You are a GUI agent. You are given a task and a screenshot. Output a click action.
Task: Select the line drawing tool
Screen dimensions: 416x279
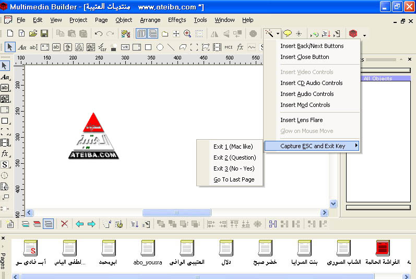pos(171,47)
